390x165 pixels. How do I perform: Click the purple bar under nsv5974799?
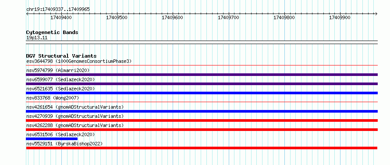coord(202,75)
